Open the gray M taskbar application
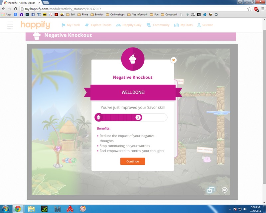 point(57,209)
